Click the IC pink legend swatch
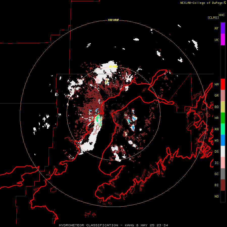The height and width of the screenshot is (227, 227). click(223, 163)
